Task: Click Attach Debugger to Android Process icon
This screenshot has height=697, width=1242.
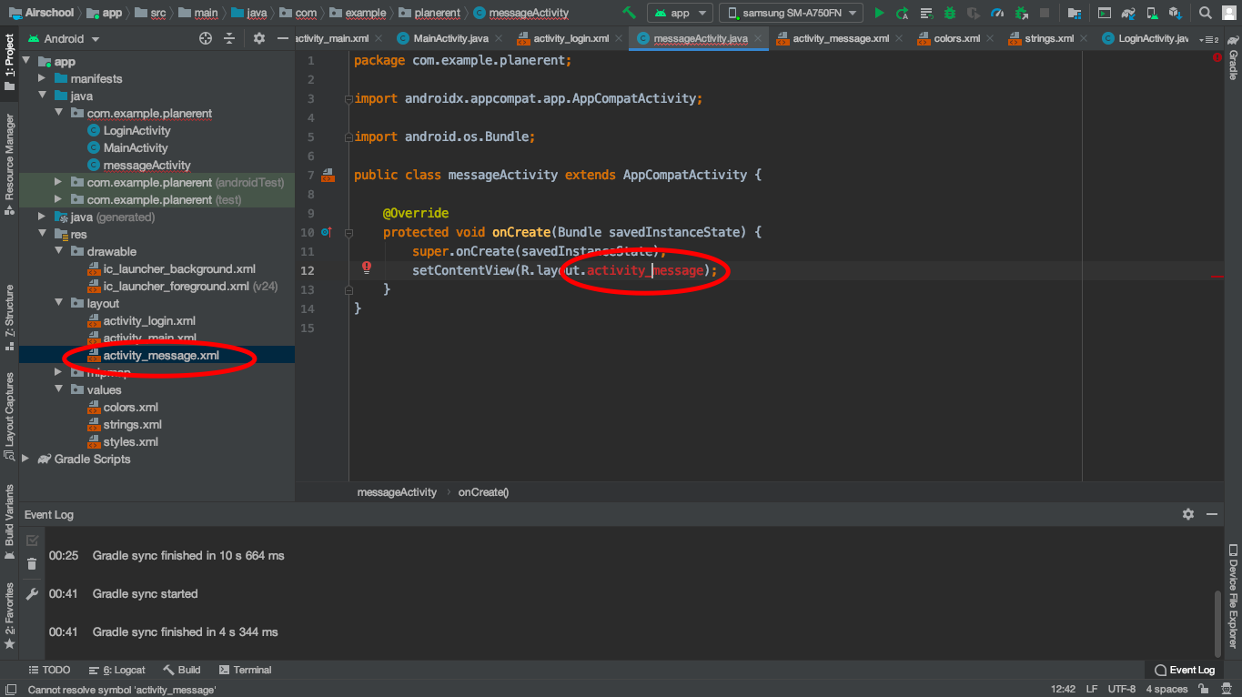Action: 1021,13
